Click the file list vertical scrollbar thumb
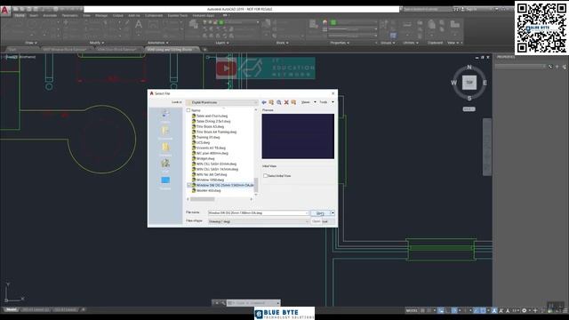Image resolution: width=569 pixels, height=320 pixels. tap(256, 186)
